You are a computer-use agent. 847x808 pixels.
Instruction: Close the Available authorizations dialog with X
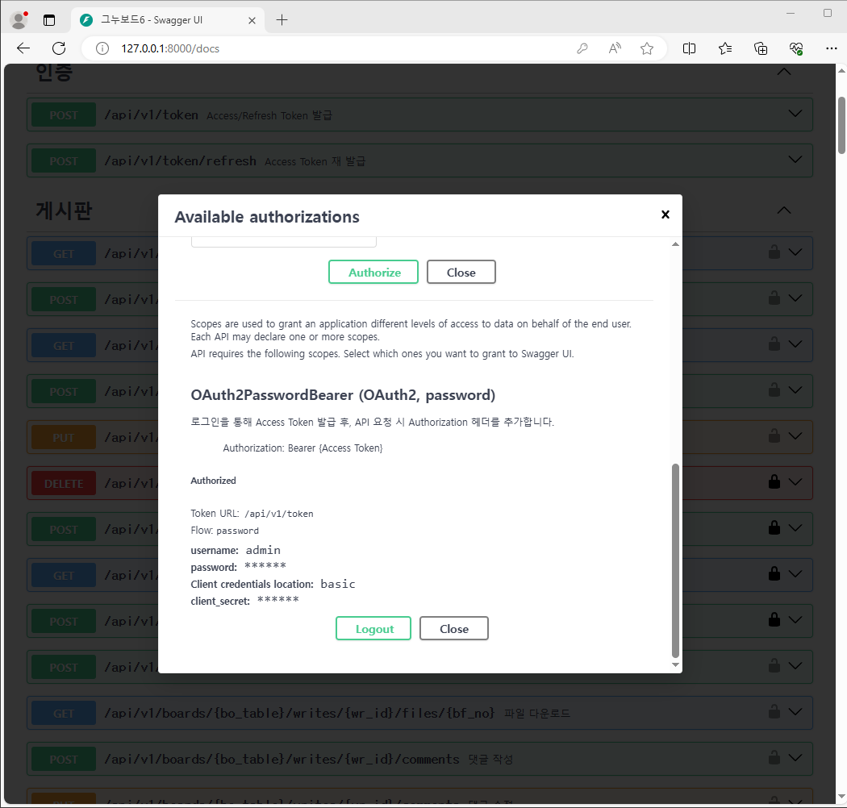(x=665, y=214)
